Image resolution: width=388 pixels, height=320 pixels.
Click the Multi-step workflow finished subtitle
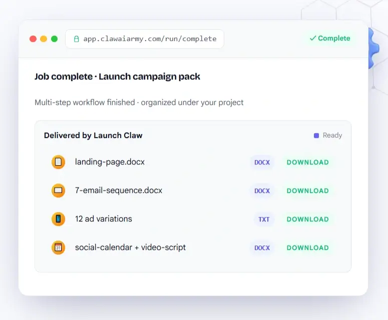139,102
